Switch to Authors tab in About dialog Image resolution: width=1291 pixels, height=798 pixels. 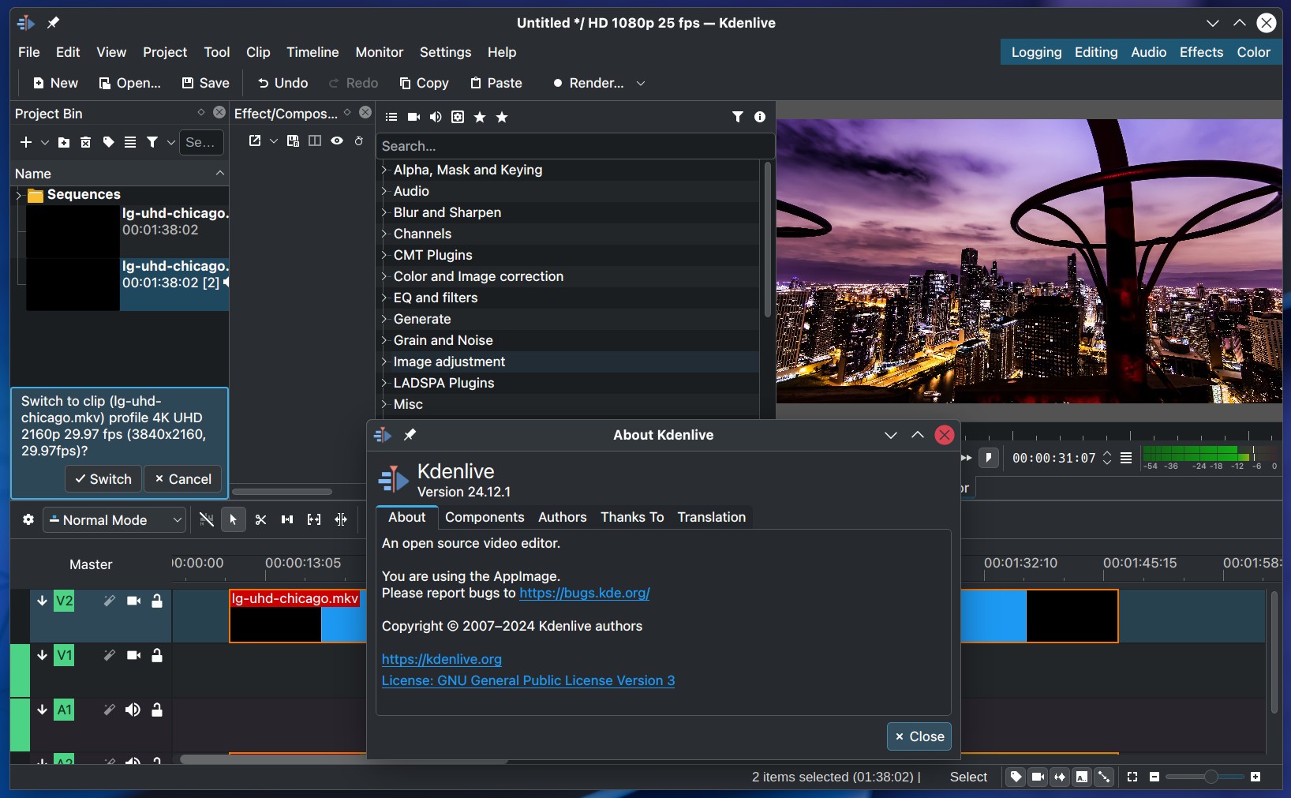562,517
